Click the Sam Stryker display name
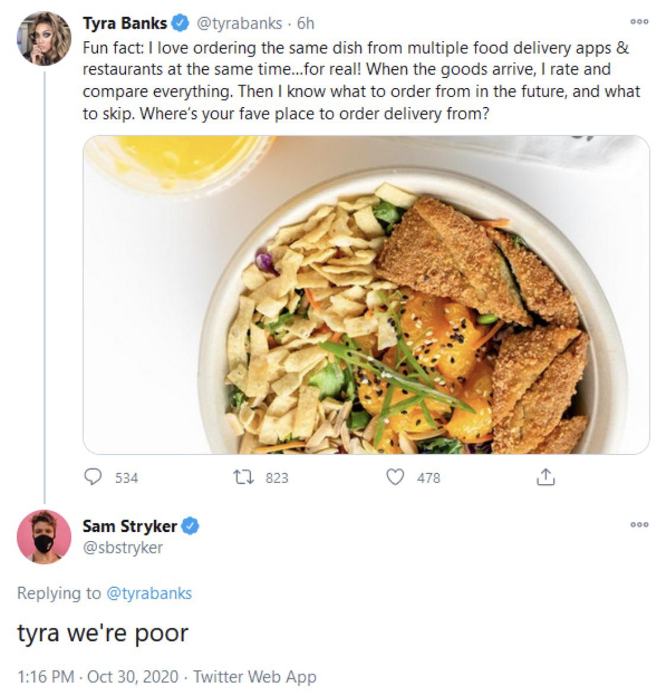Screen dimensions: 657x699 (129, 526)
